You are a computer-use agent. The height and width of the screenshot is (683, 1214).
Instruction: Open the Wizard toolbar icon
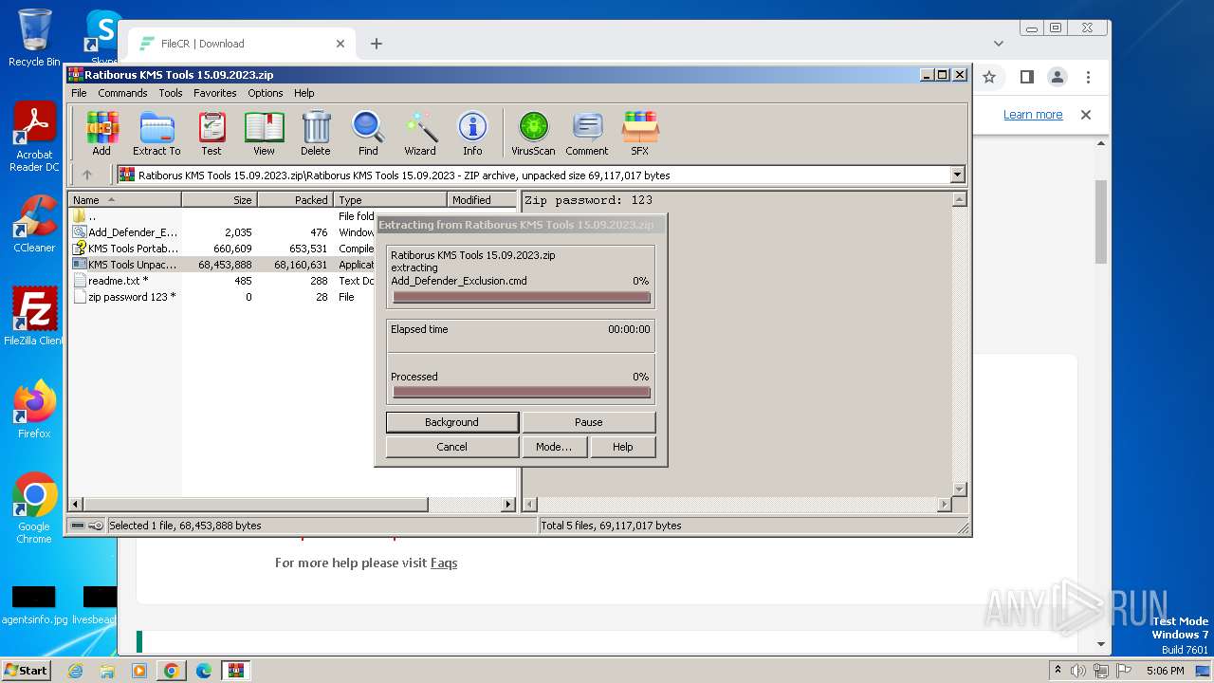420,134
